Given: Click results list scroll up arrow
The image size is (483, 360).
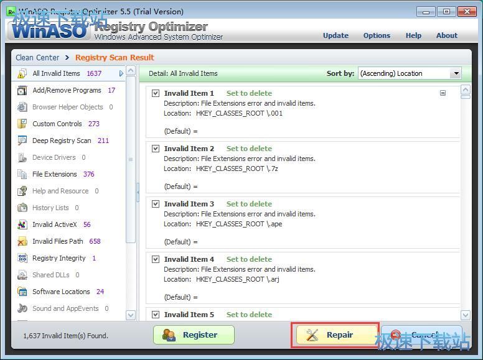Looking at the screenshot, I should click(466, 90).
